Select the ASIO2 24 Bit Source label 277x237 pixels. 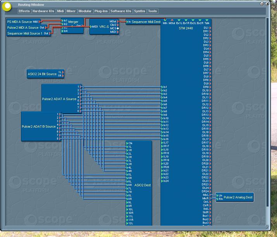point(42,74)
